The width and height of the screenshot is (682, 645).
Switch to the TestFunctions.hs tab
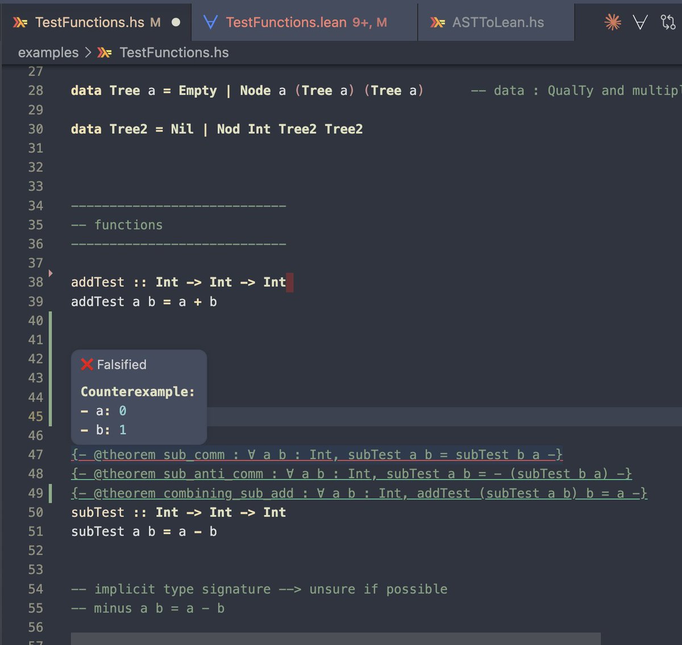click(x=95, y=22)
